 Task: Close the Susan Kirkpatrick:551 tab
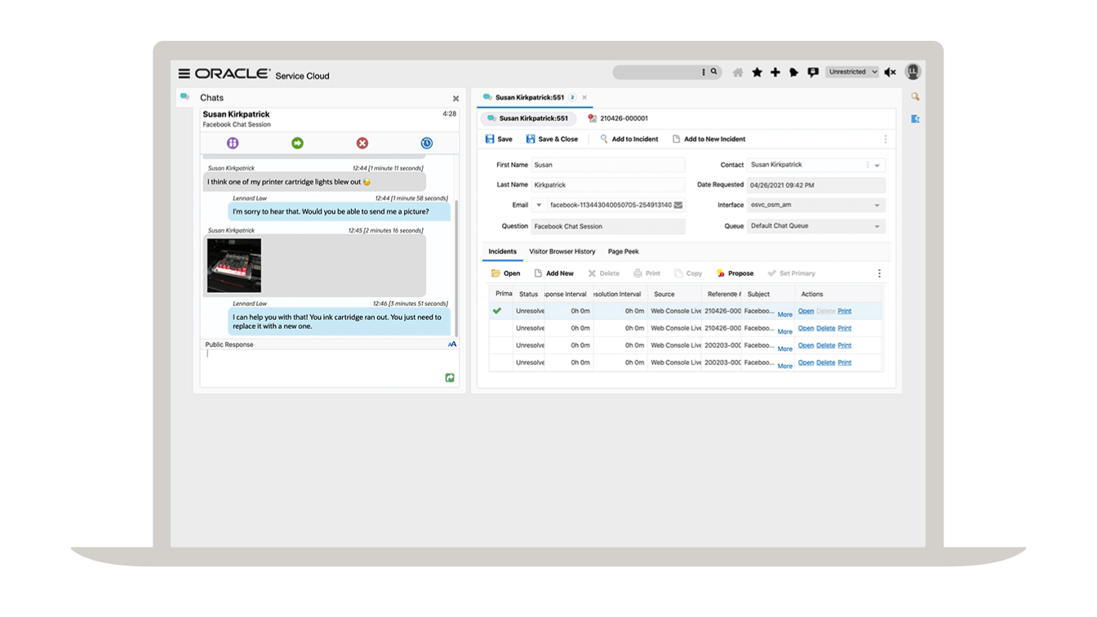click(x=584, y=98)
